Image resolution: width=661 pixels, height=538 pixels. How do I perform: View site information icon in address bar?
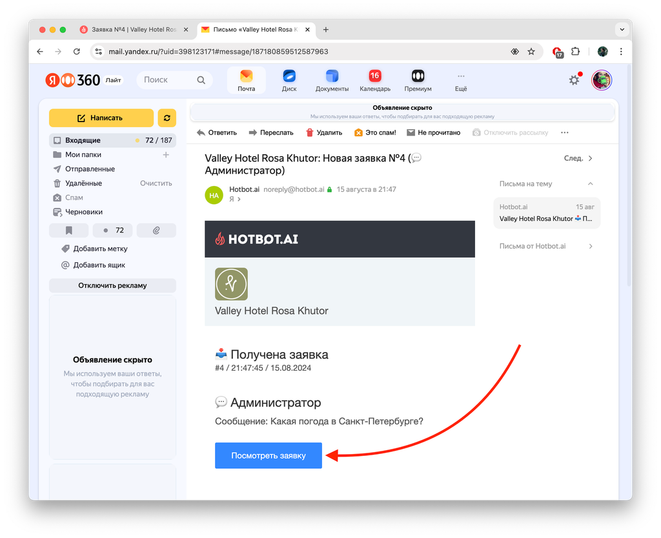point(99,52)
